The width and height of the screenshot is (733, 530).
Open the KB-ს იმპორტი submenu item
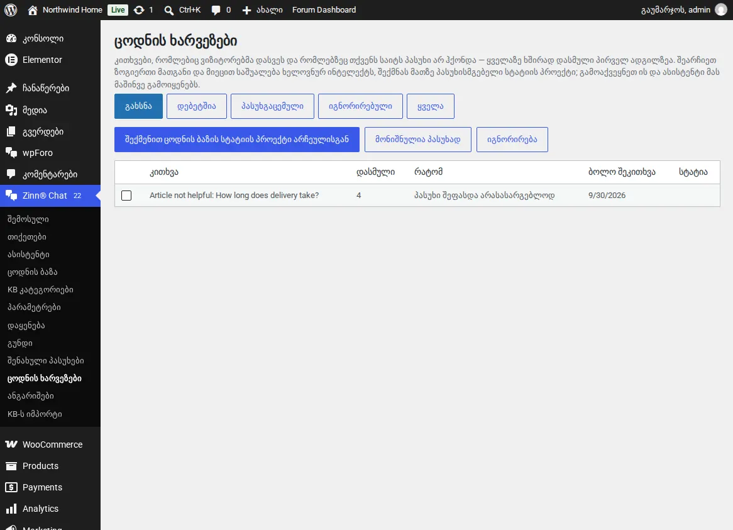pos(35,414)
